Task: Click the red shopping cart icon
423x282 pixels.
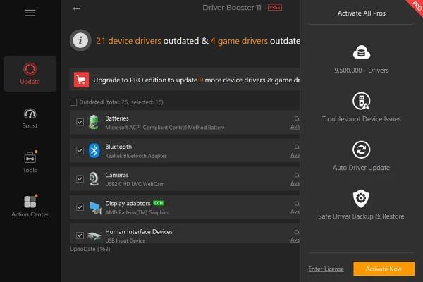Action: click(79, 79)
